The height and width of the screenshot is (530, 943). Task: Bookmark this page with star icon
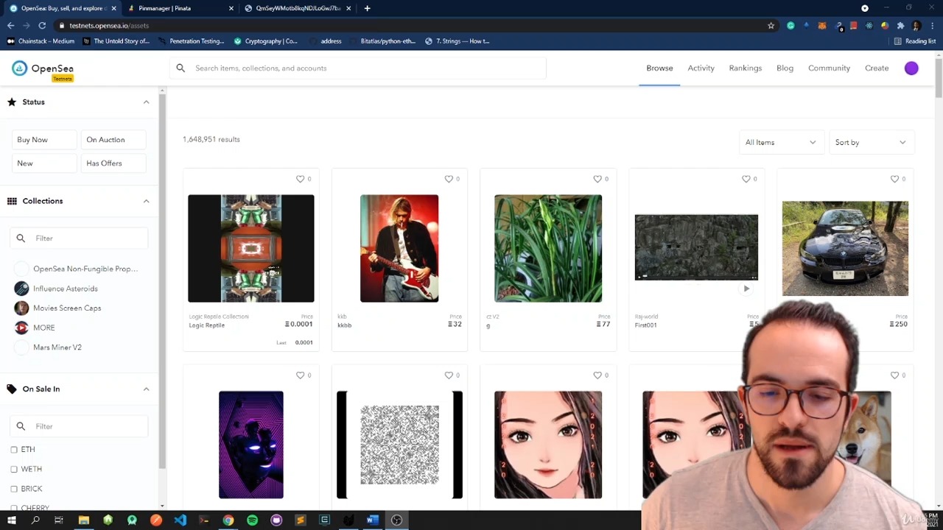pyautogui.click(x=771, y=26)
